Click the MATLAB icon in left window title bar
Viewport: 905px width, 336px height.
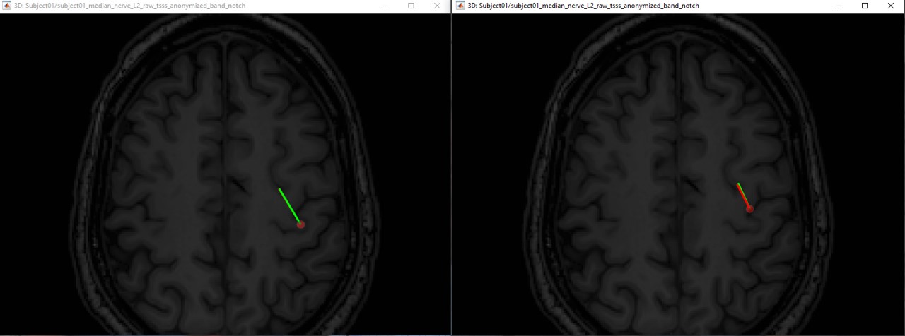pos(8,6)
